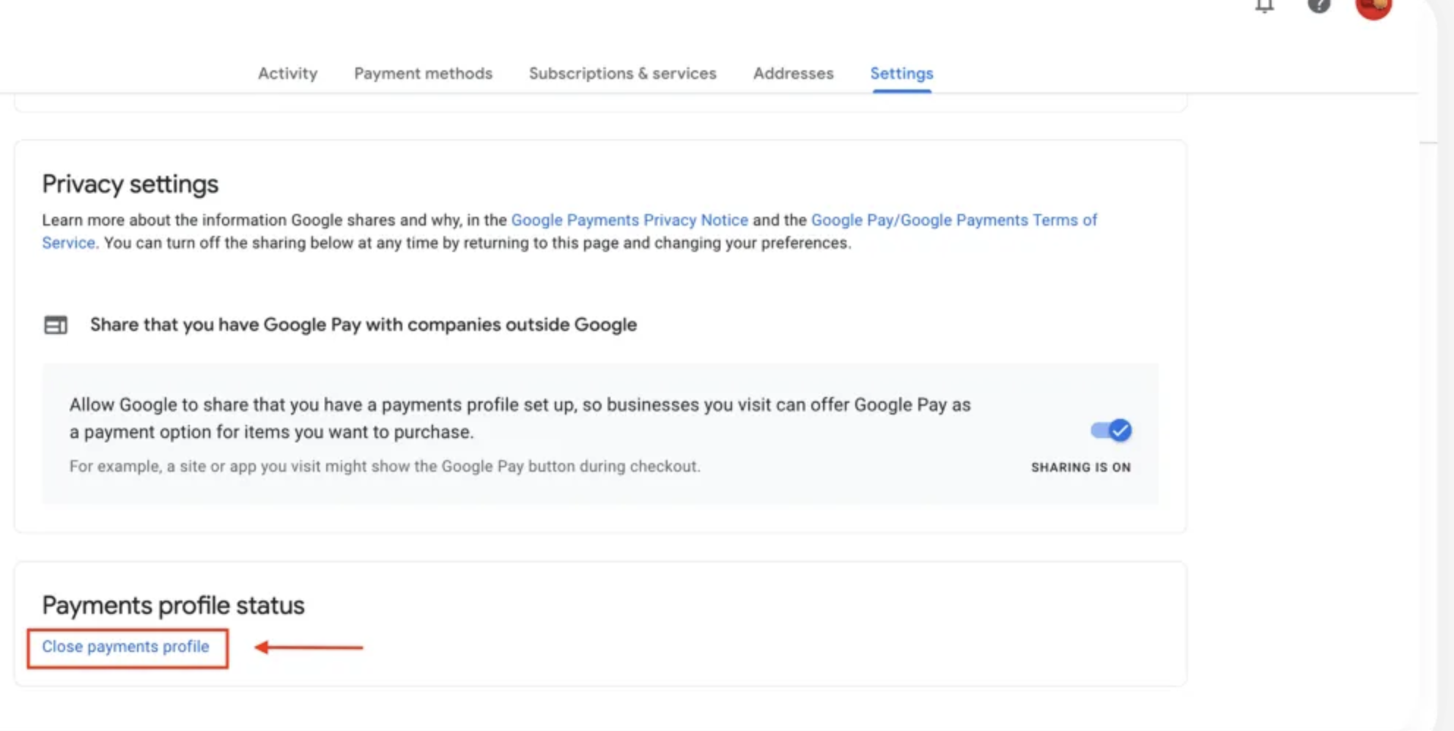Select the Addresses tab

click(793, 73)
